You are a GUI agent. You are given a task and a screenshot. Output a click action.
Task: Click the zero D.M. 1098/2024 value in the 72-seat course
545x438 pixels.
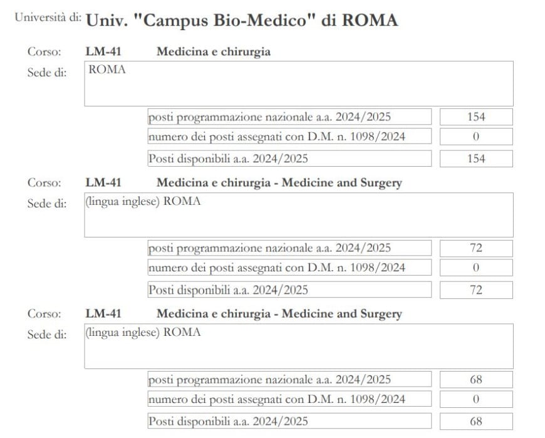(476, 268)
